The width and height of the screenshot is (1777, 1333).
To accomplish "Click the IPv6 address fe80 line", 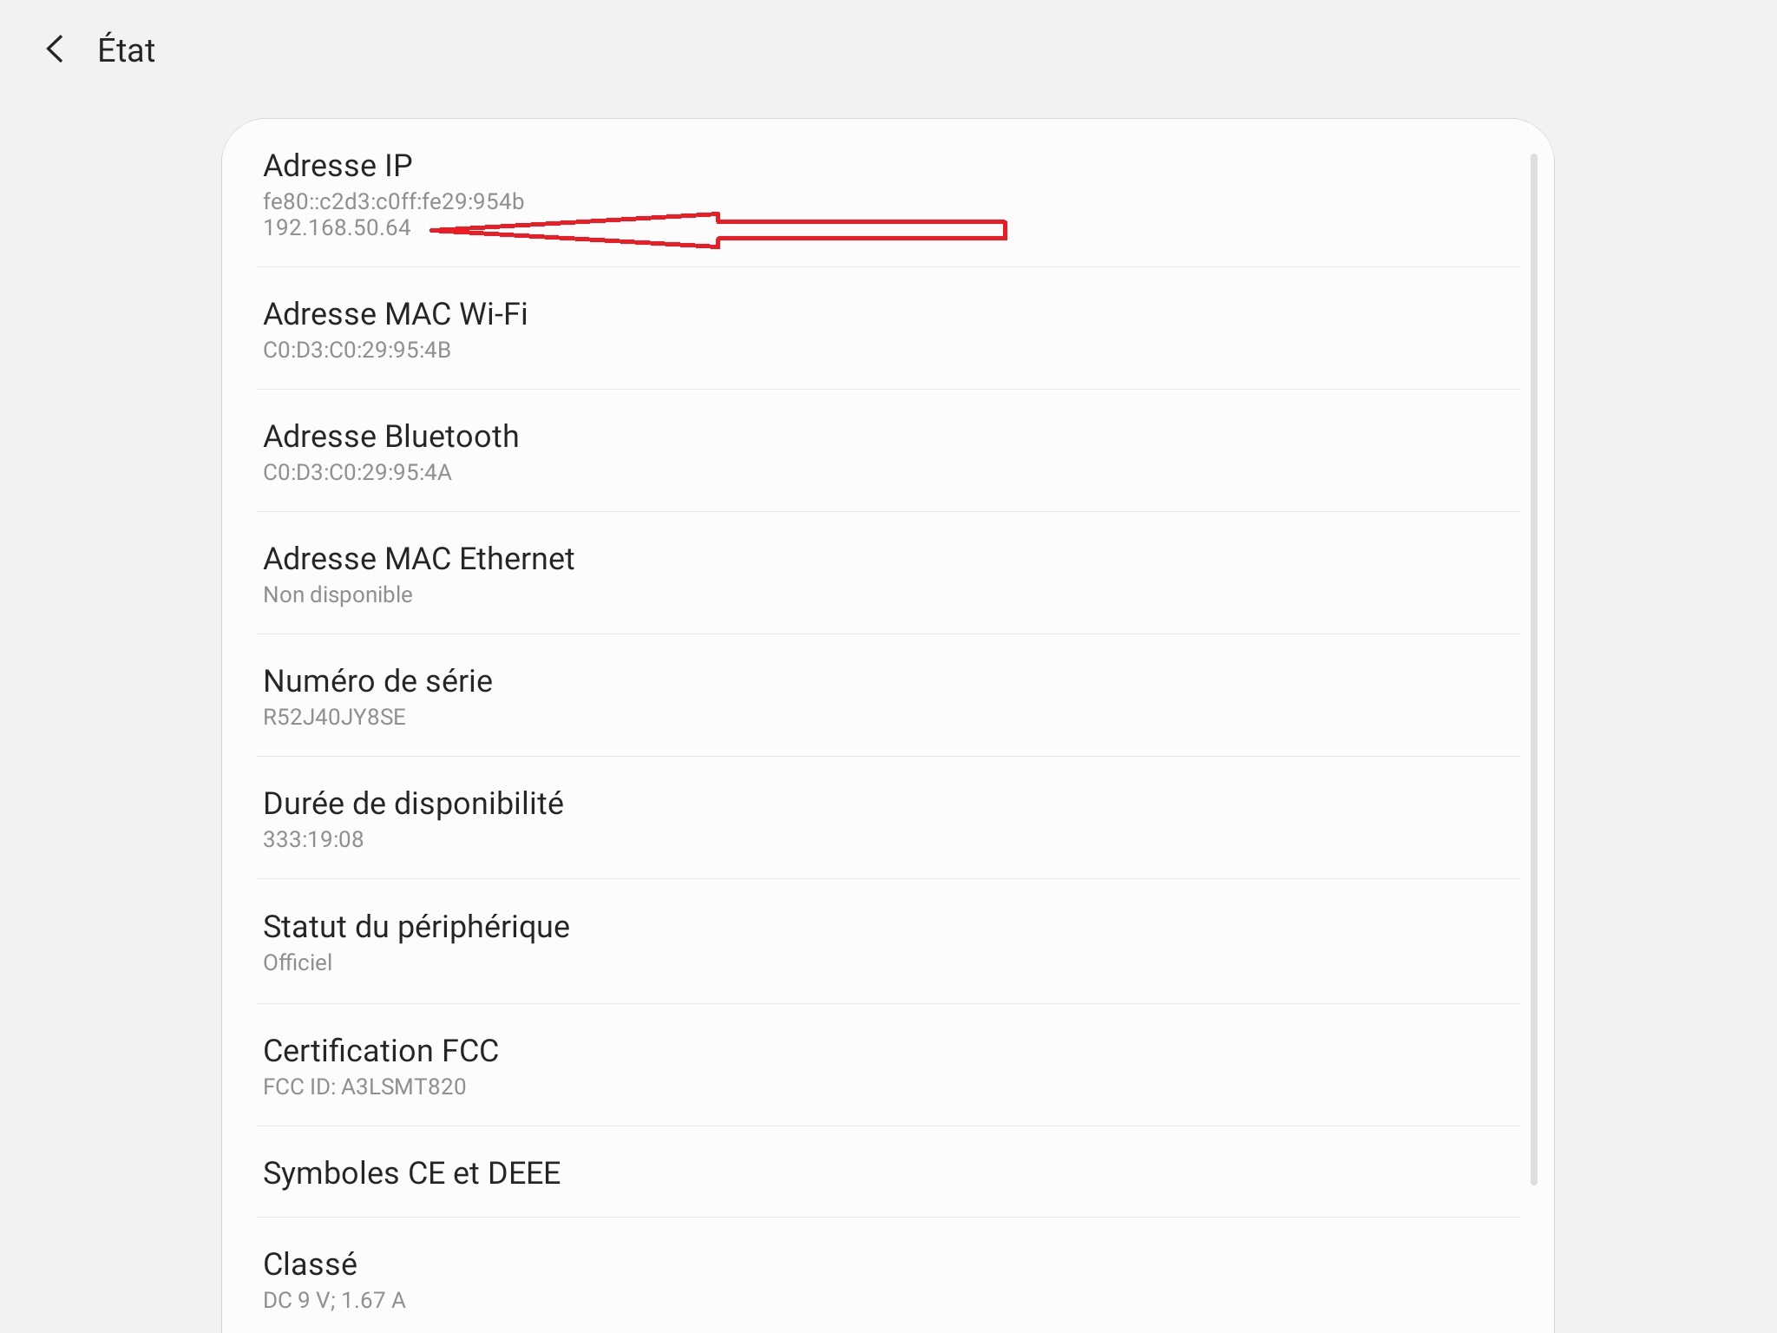I will [394, 201].
